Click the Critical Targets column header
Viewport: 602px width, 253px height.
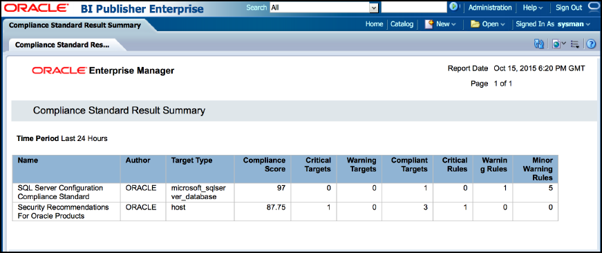(x=313, y=169)
